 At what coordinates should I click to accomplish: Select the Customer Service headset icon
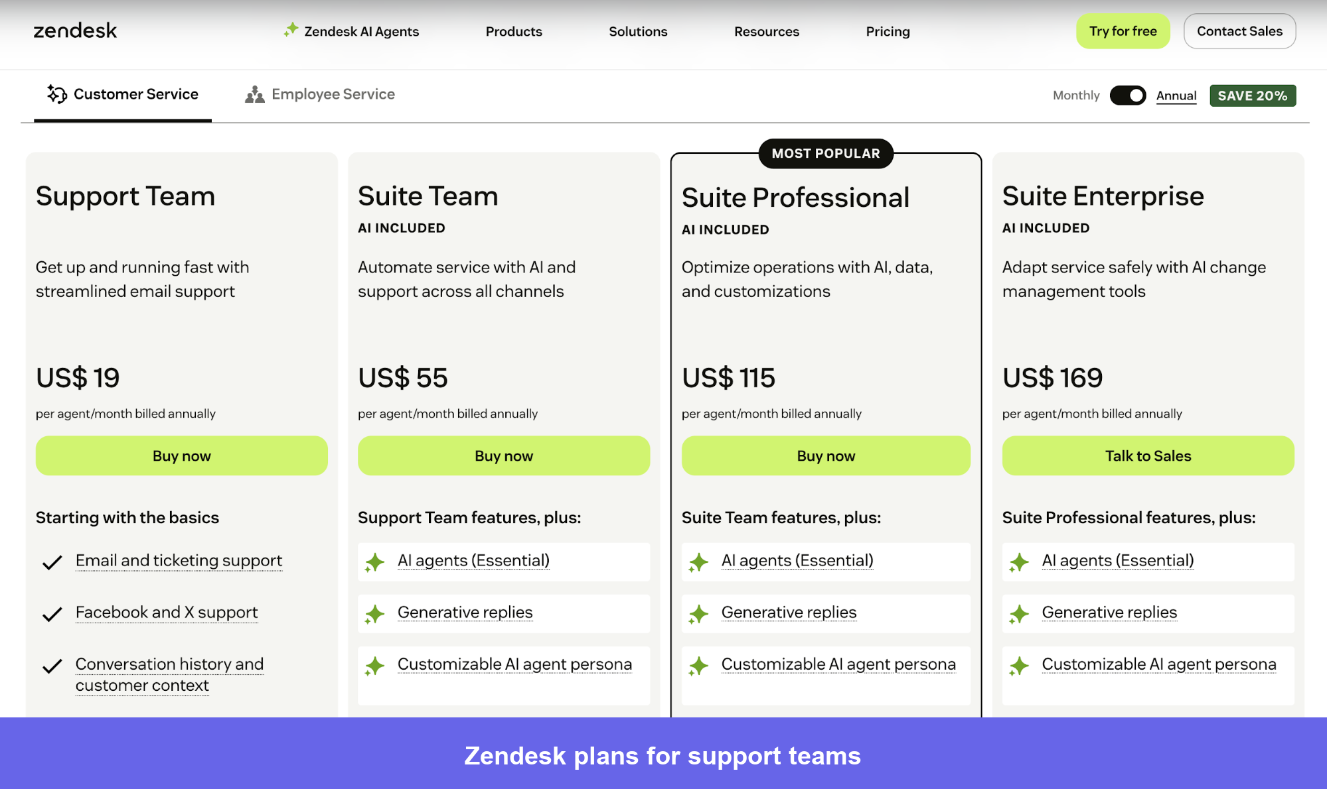tap(57, 94)
